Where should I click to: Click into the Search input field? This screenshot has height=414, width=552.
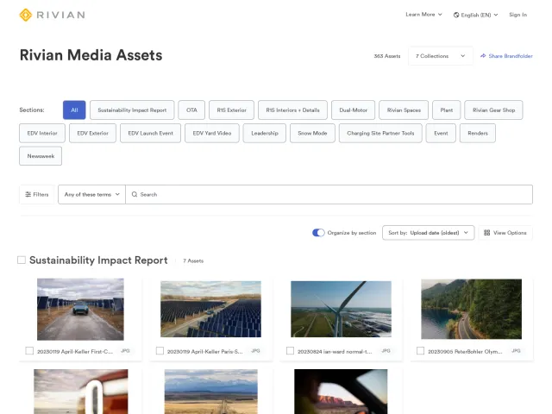click(x=329, y=194)
